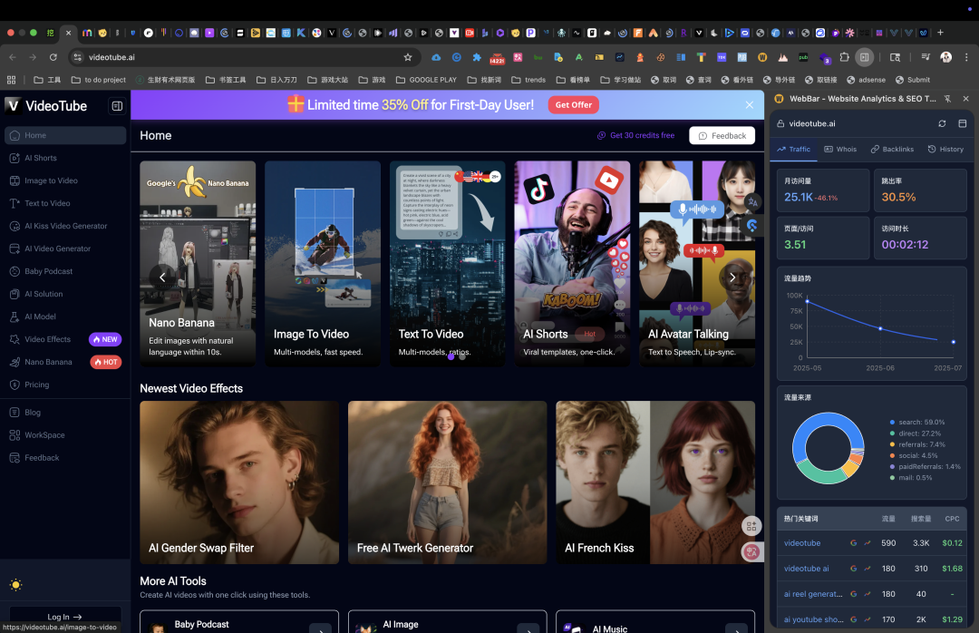Open Text to Video in sidebar
The image size is (979, 633).
click(x=65, y=203)
